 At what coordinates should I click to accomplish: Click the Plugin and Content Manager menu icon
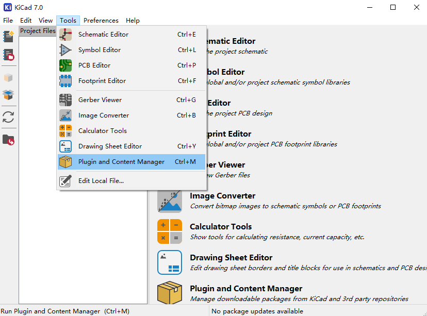point(65,162)
